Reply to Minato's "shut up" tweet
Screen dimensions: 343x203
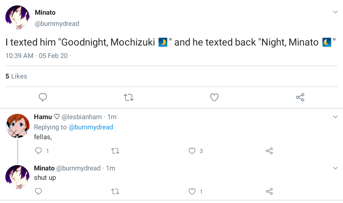[38, 191]
